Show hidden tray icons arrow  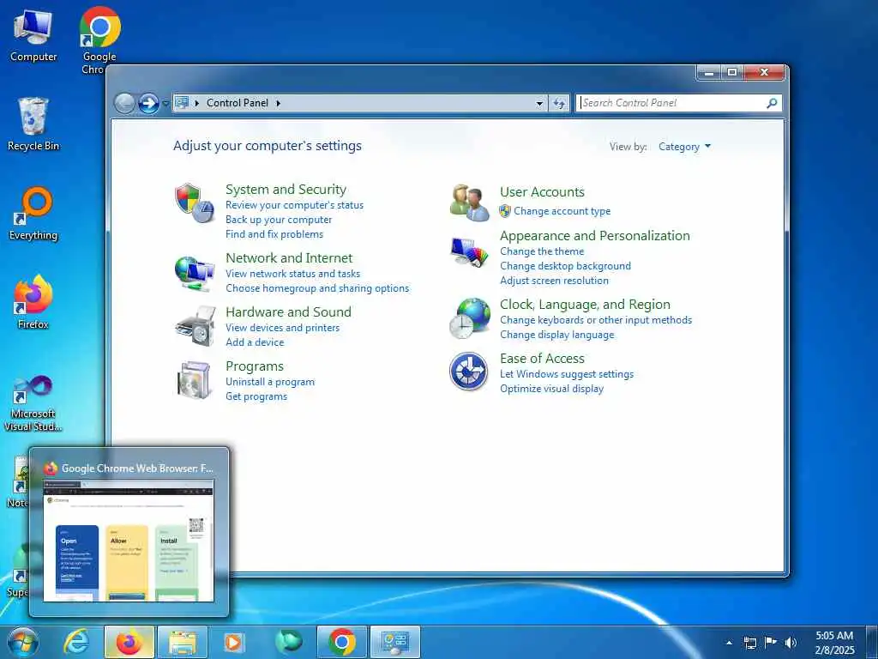click(x=729, y=643)
